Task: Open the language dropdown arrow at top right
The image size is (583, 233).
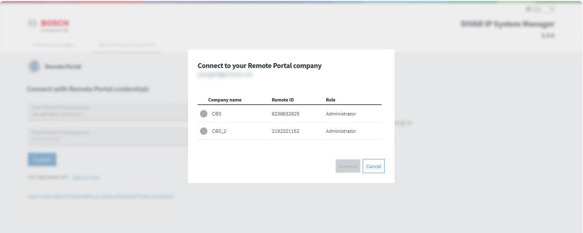Action: click(552, 9)
